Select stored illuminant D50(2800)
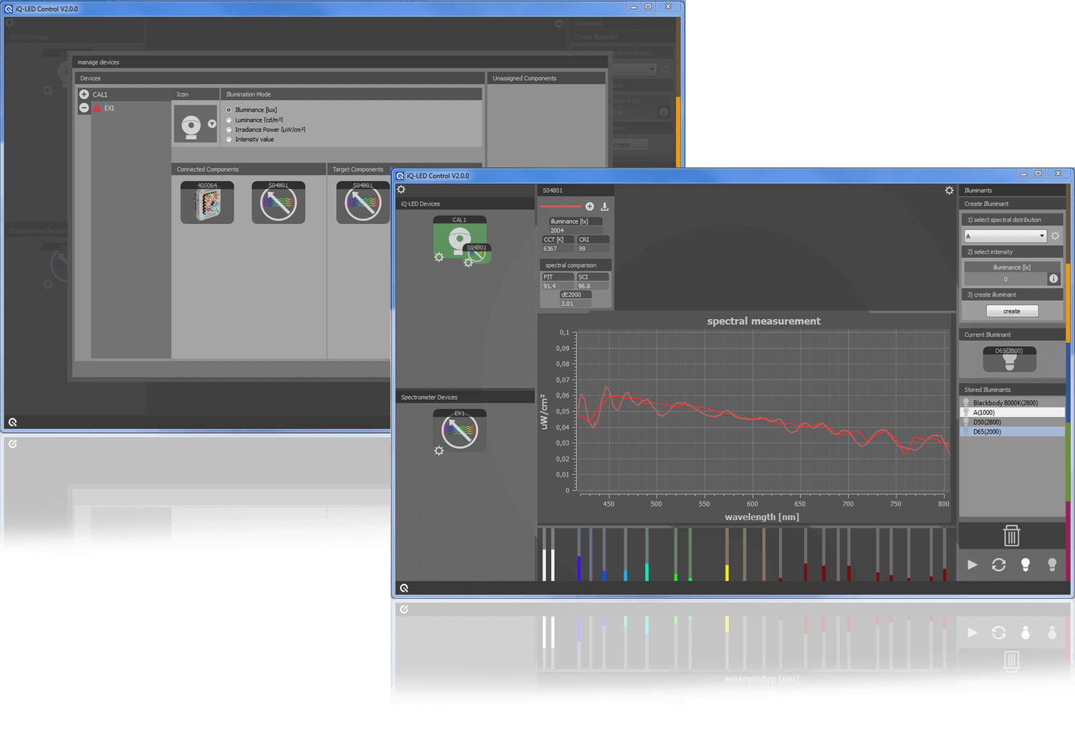 coord(1012,422)
